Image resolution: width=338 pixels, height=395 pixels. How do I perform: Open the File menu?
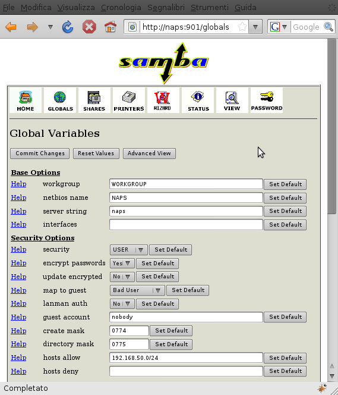click(8, 8)
